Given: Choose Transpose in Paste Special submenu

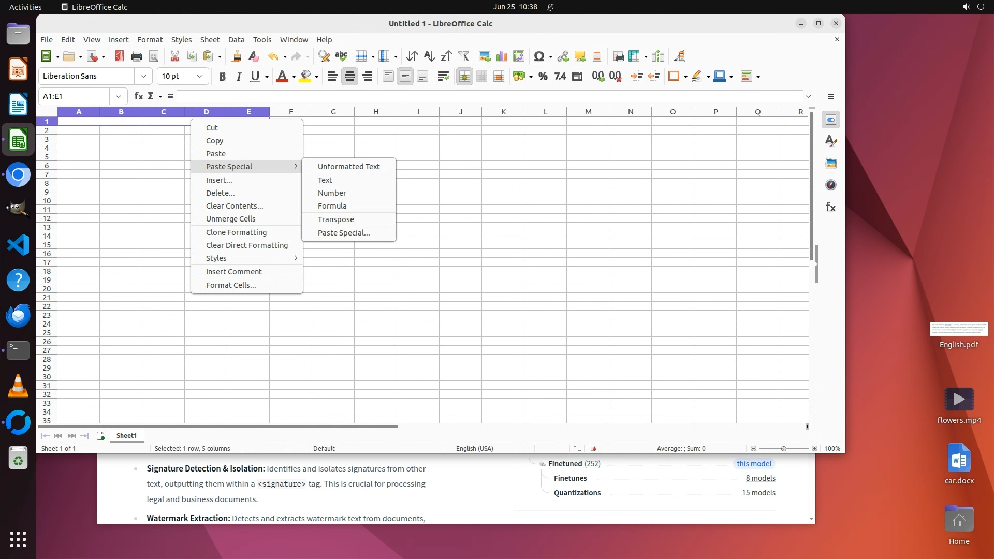Looking at the screenshot, I should tap(335, 219).
